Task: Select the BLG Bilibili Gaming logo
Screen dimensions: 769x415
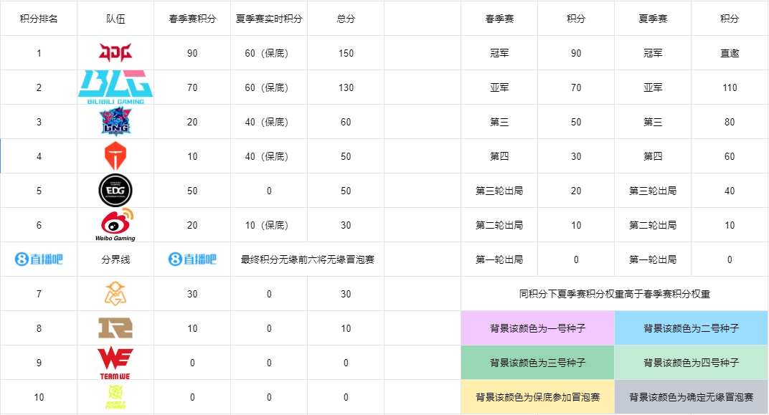Action: tap(115, 87)
